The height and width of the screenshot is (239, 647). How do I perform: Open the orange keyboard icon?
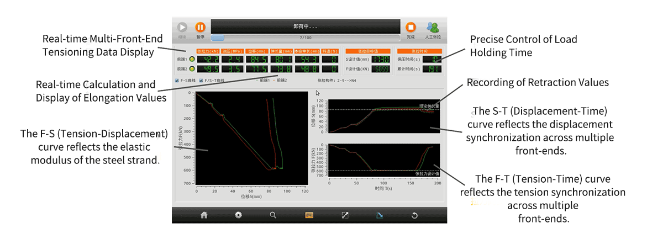309,215
